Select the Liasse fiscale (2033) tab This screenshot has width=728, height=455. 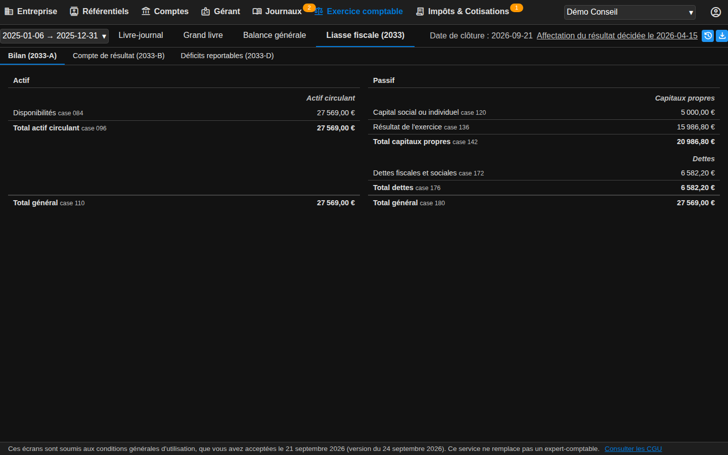click(365, 35)
